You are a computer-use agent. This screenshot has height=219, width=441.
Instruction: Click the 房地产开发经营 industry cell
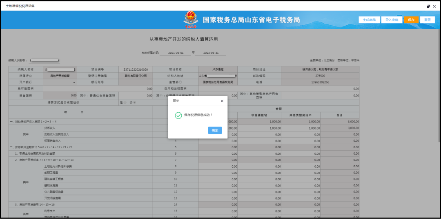(60, 76)
